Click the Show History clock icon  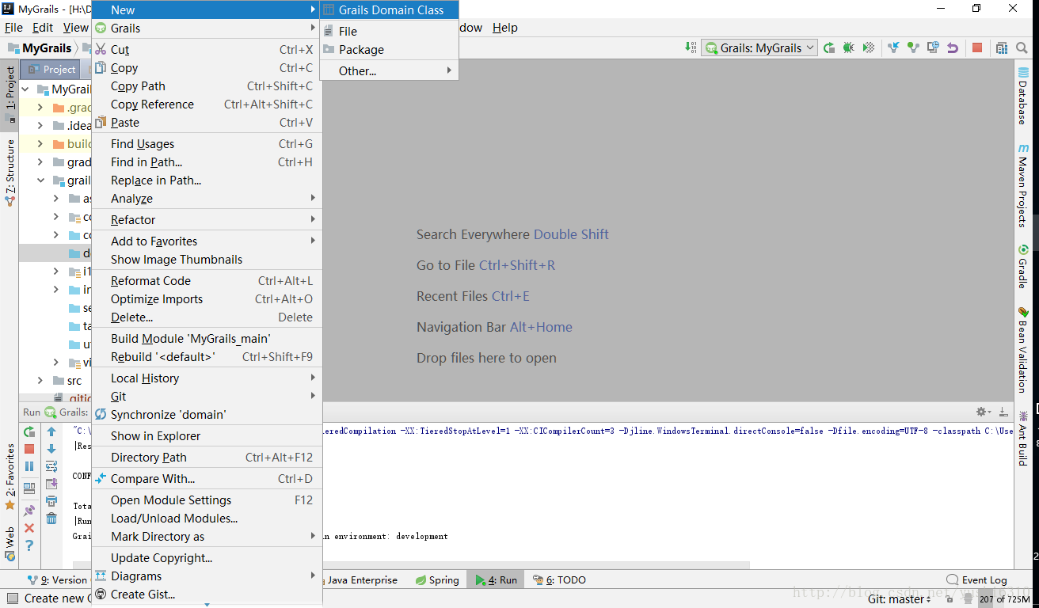pyautogui.click(x=933, y=47)
